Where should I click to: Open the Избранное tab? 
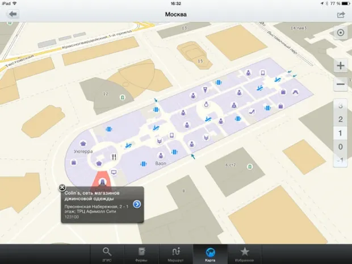245,254
